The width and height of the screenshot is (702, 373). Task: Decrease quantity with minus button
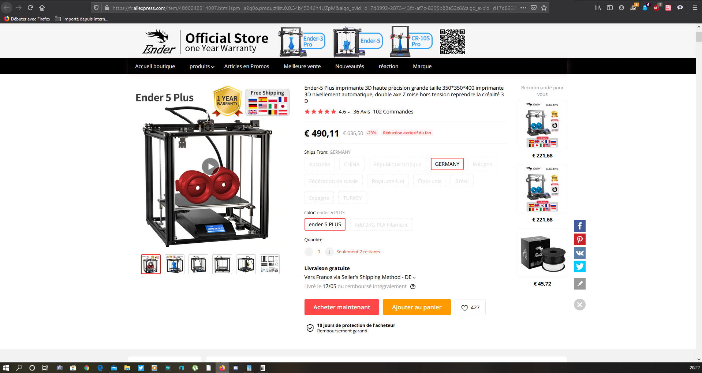tap(309, 252)
